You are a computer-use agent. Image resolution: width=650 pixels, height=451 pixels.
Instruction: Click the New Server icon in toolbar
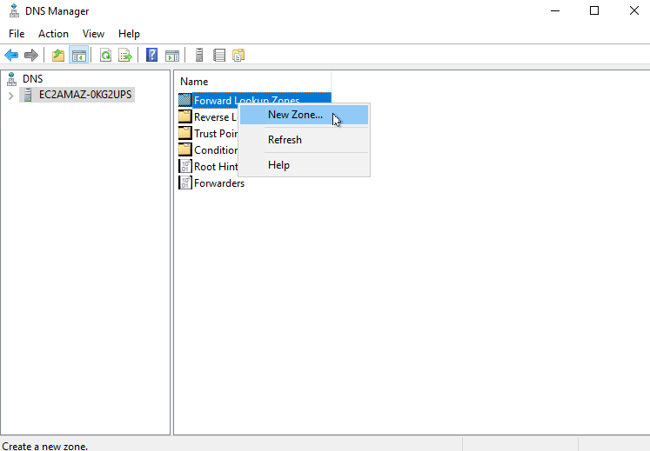coord(199,55)
